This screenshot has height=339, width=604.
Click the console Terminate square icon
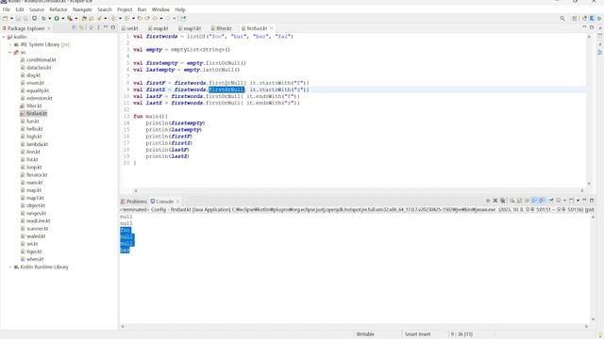pos(488,201)
